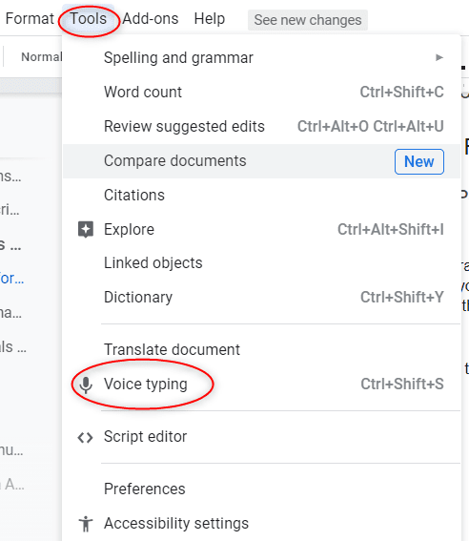Expand the Spelling and grammar submenu arrow
The image size is (469, 541).
pos(439,57)
